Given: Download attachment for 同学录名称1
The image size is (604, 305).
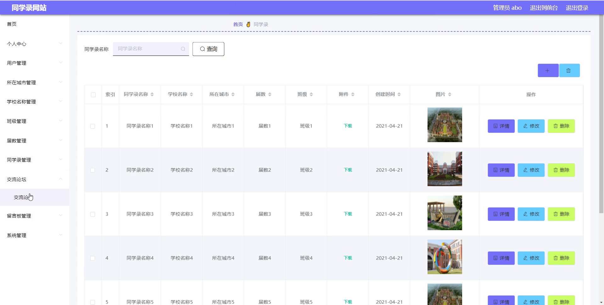Looking at the screenshot, I should pyautogui.click(x=348, y=126).
